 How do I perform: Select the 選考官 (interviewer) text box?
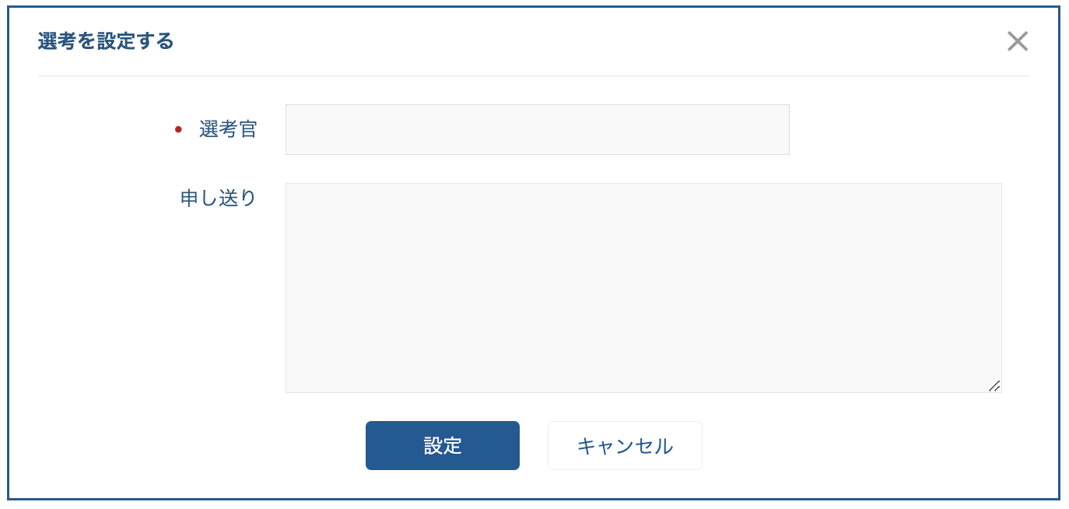click(x=537, y=130)
